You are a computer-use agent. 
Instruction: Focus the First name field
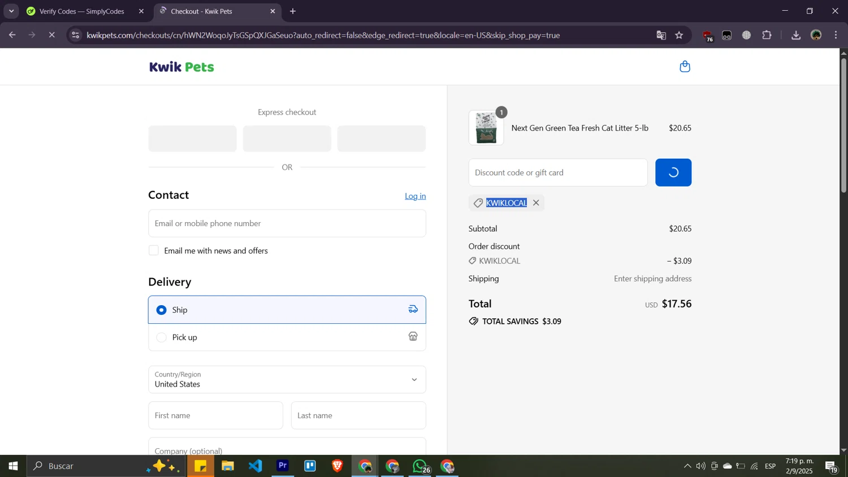[215, 415]
